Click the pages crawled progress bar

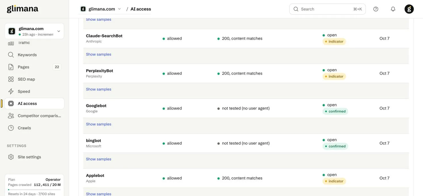click(34, 190)
